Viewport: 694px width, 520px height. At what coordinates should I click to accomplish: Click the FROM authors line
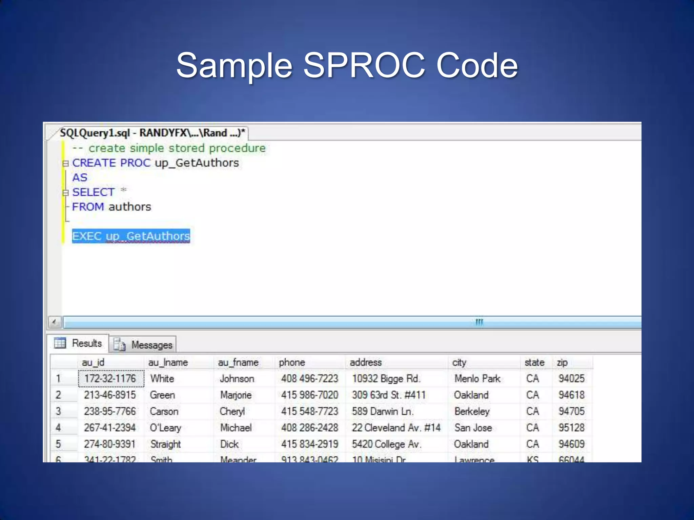pyautogui.click(x=111, y=207)
